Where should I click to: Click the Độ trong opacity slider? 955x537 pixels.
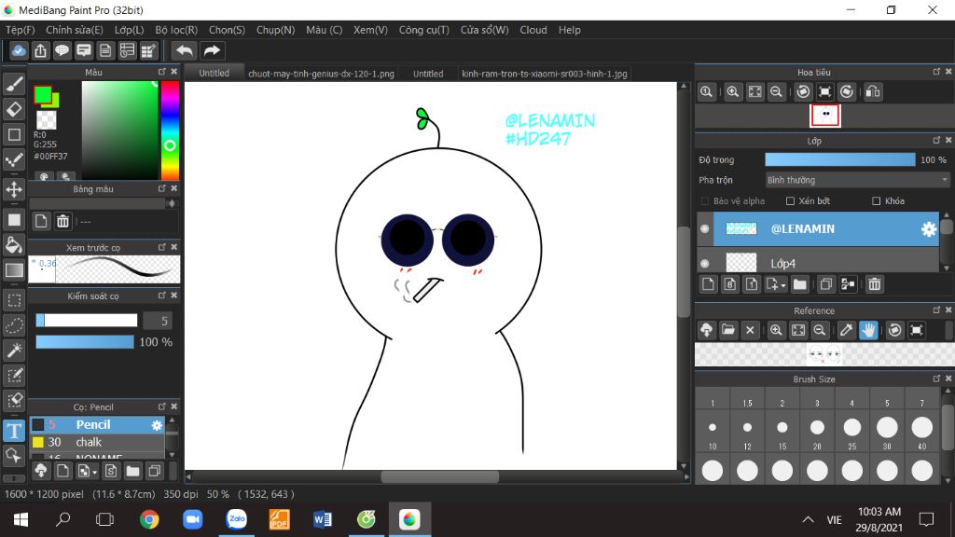tap(839, 160)
